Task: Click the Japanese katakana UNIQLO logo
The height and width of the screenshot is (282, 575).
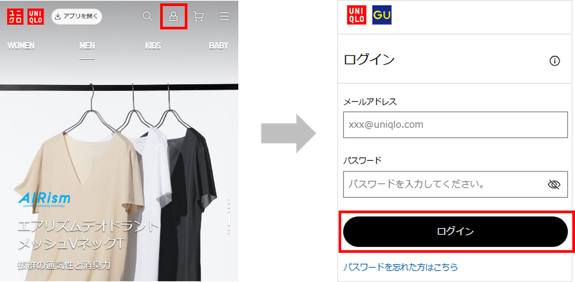Action: [15, 16]
